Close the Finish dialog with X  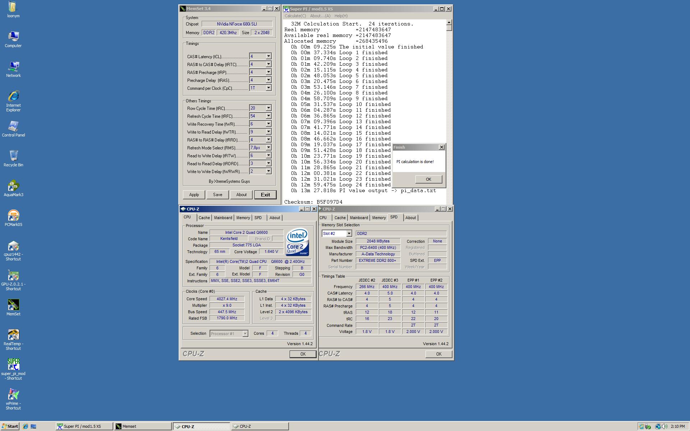[442, 147]
